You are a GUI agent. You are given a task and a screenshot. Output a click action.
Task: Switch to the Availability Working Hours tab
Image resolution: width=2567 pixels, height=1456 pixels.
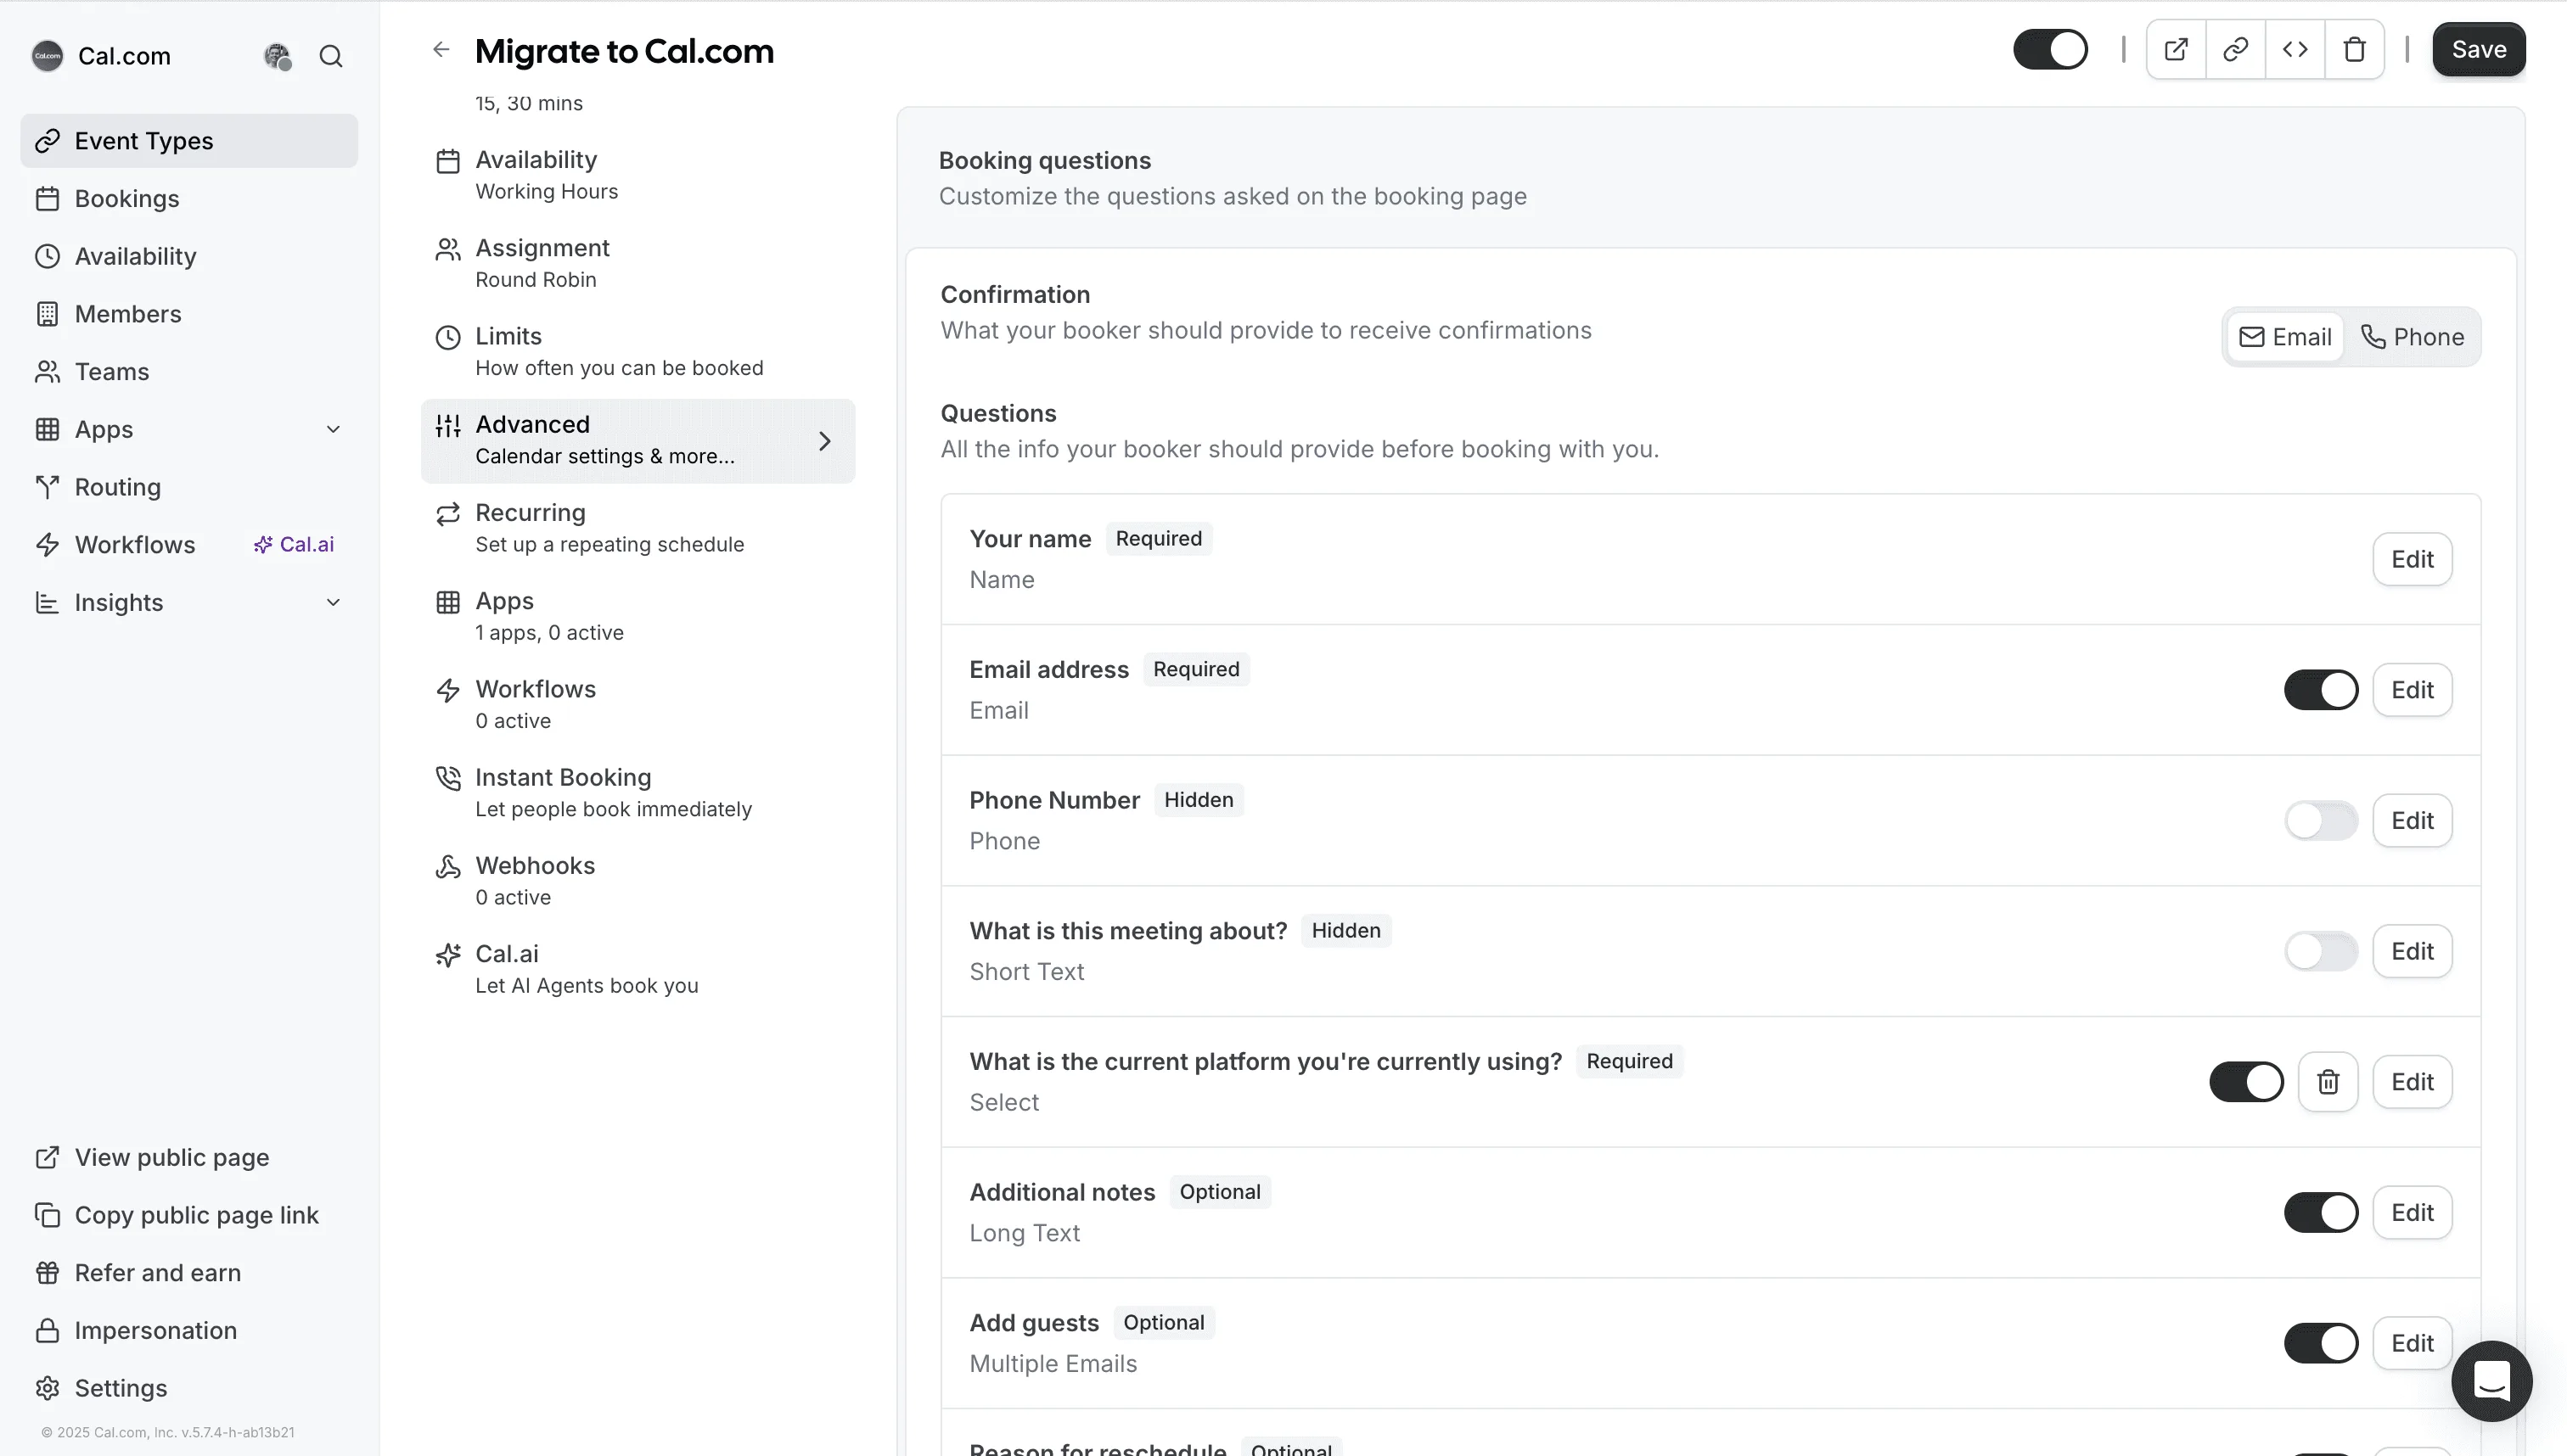638,175
